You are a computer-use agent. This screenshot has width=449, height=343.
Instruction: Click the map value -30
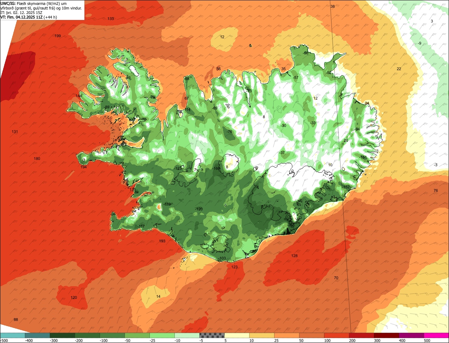tap(283, 126)
